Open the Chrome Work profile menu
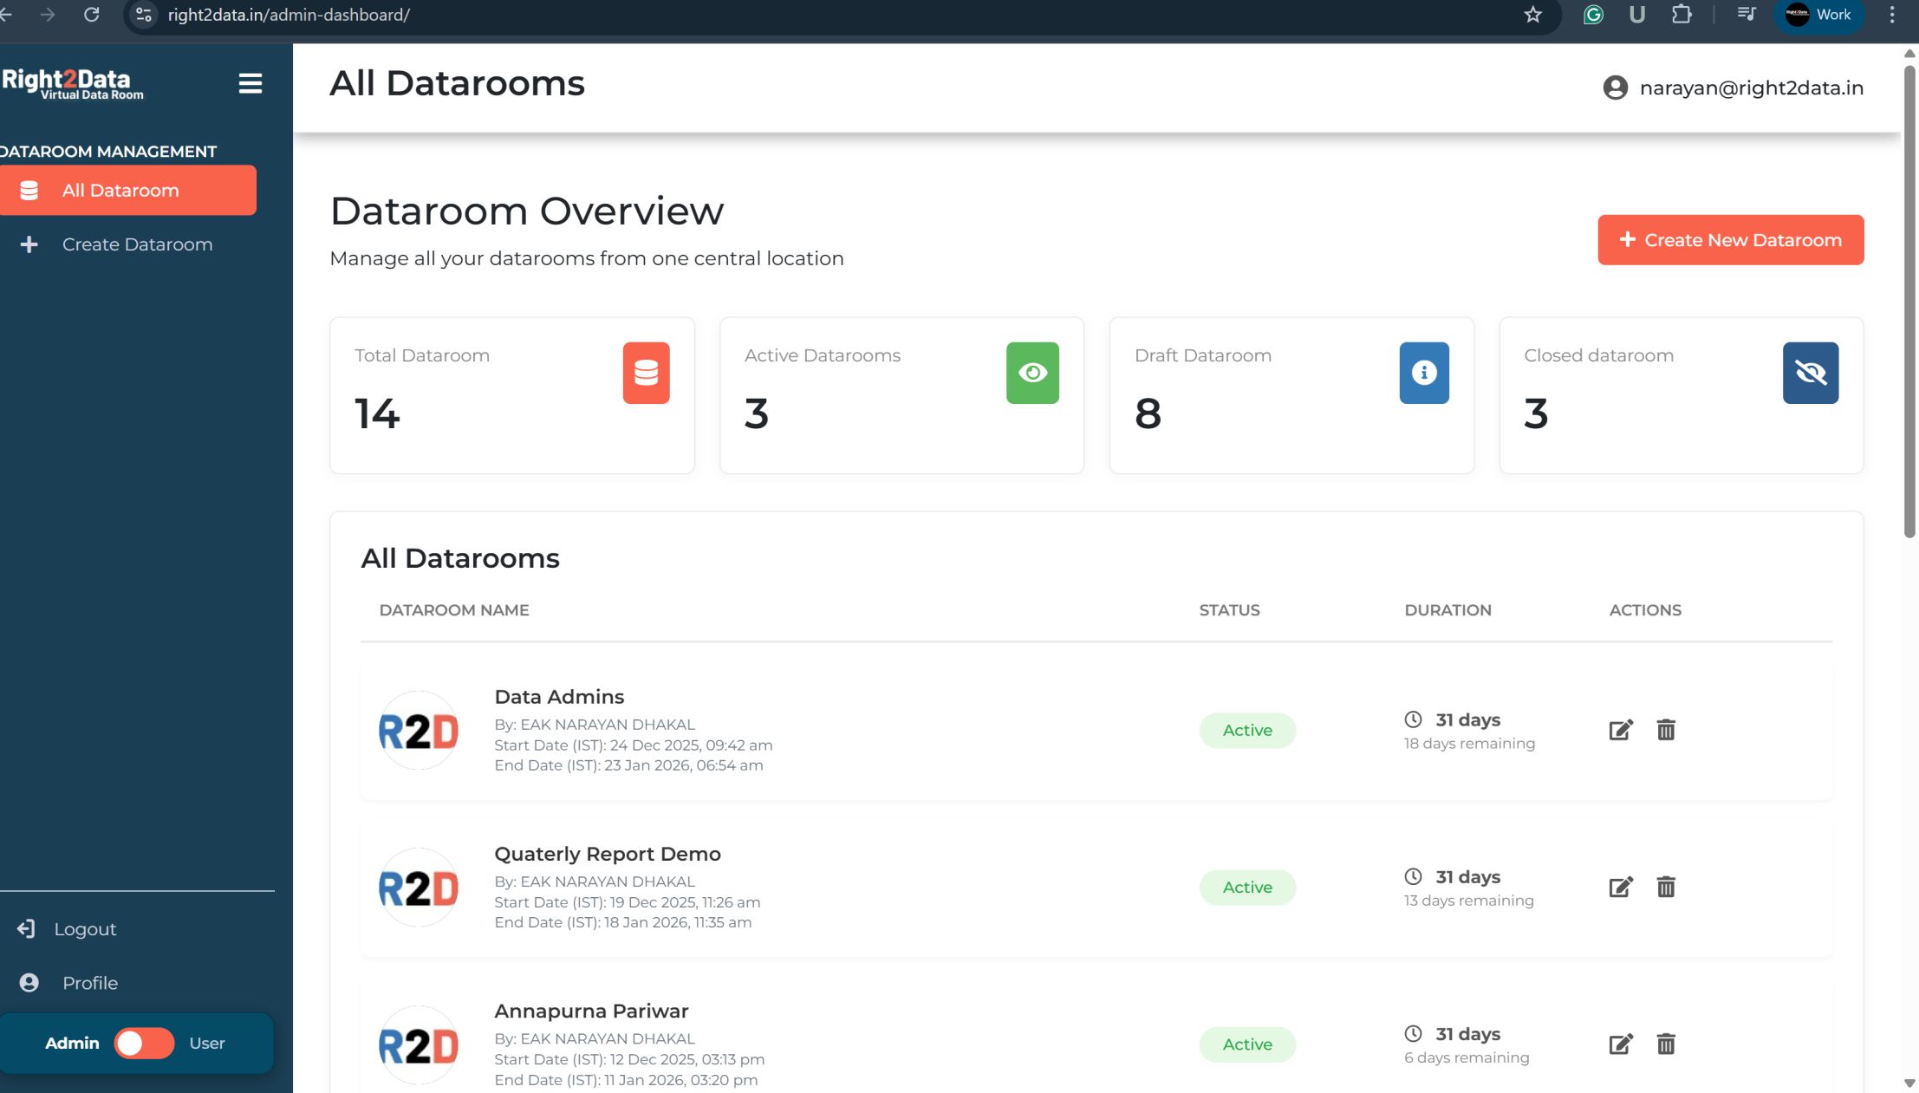Viewport: 1919px width, 1093px height. [x=1818, y=15]
